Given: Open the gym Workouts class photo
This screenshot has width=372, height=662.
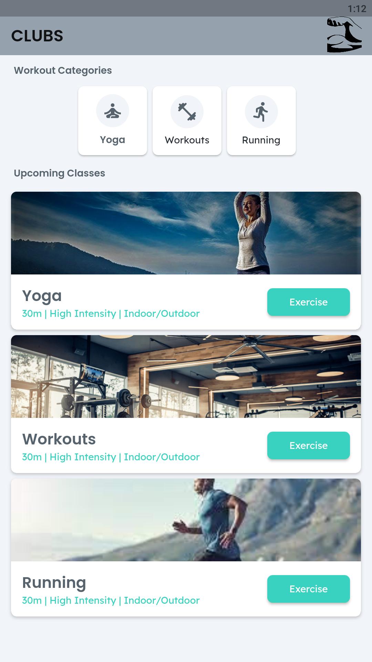Looking at the screenshot, I should tap(186, 377).
